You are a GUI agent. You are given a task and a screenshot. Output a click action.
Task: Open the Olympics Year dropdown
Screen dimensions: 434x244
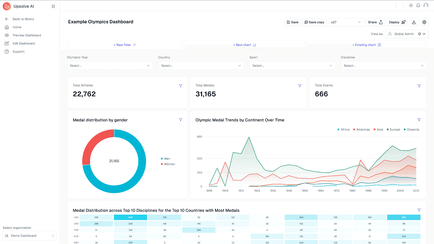[110, 66]
